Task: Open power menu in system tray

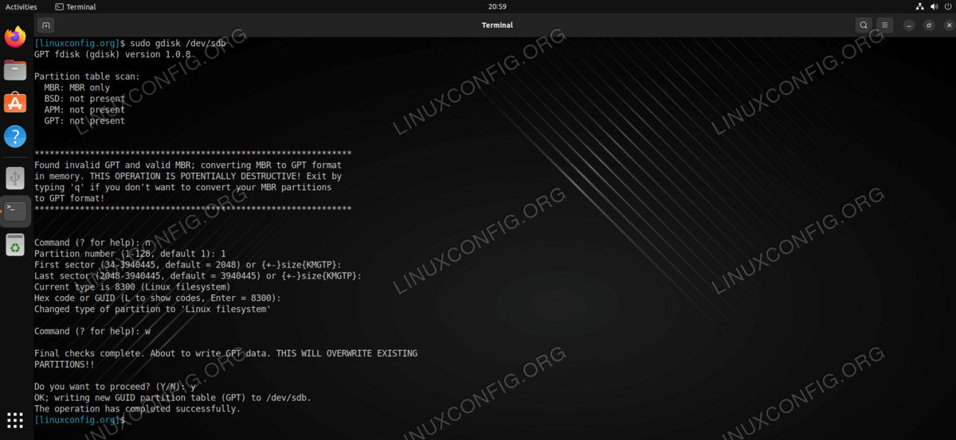Action: (x=946, y=6)
